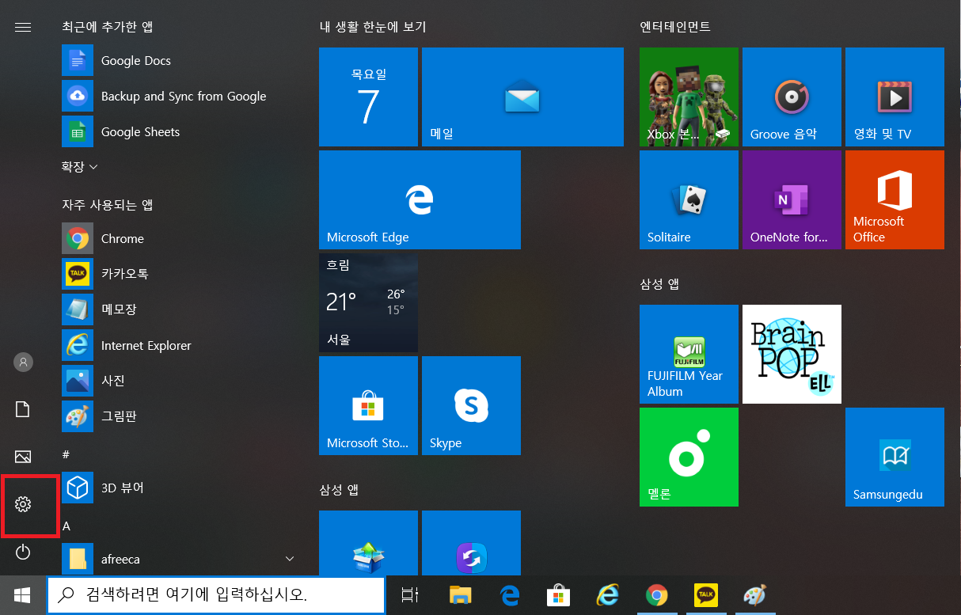Open the Groove 음악 tile
The width and height of the screenshot is (961, 615).
point(792,97)
